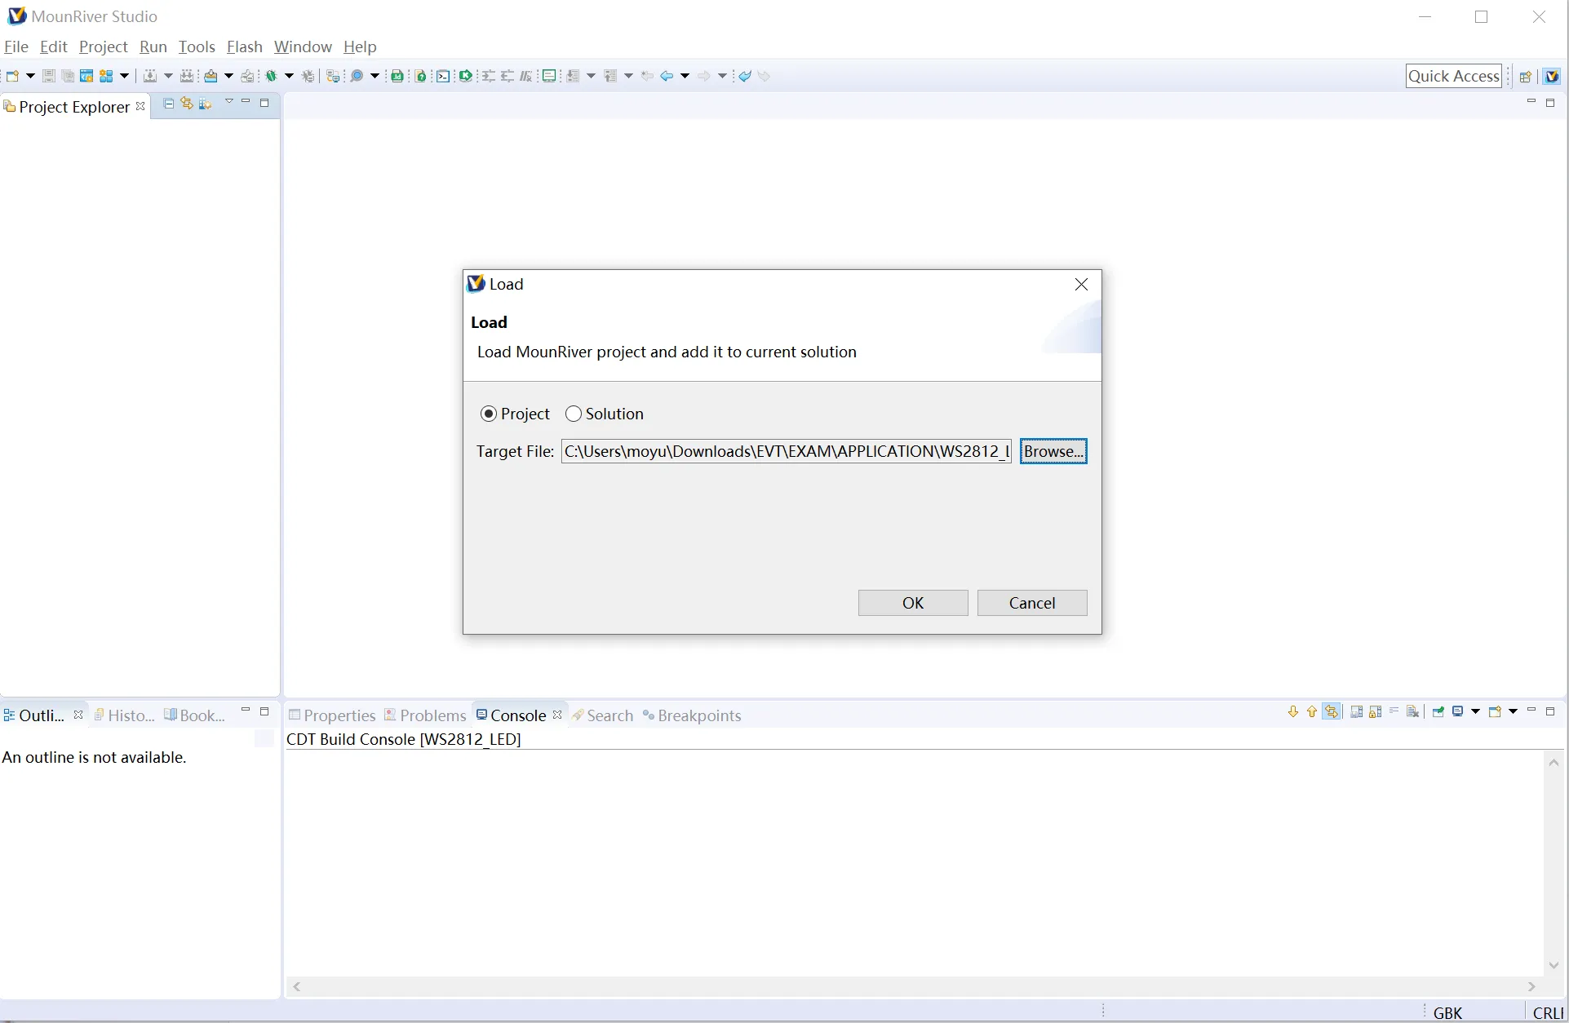Open the Flash menu
Viewport: 1569px width, 1023px height.
244,46
